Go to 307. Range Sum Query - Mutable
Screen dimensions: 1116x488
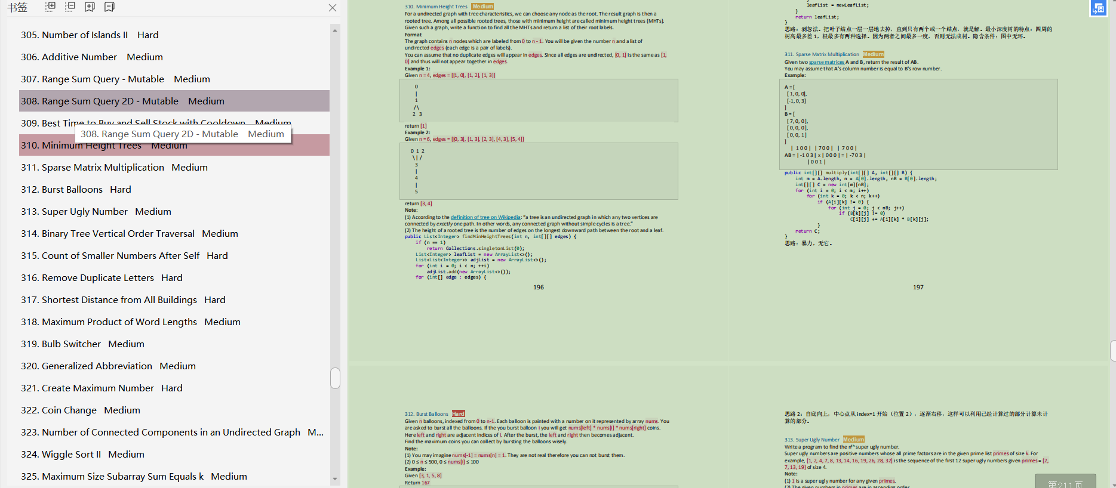point(174,79)
